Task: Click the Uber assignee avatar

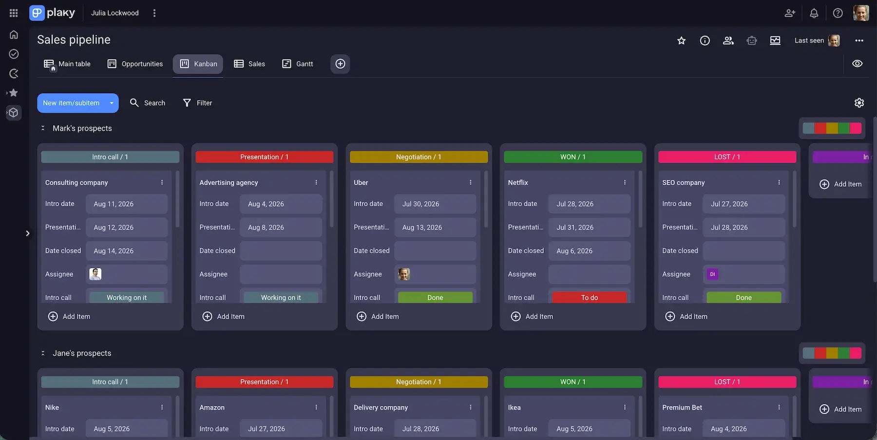Action: pyautogui.click(x=404, y=274)
